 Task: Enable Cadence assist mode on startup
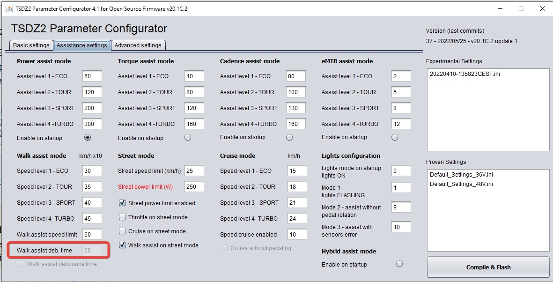[x=289, y=137]
